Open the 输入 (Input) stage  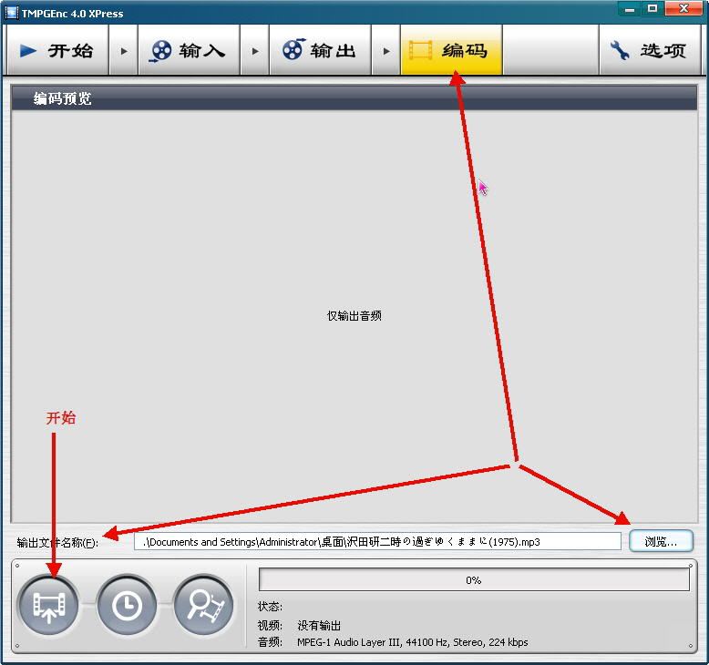click(189, 50)
